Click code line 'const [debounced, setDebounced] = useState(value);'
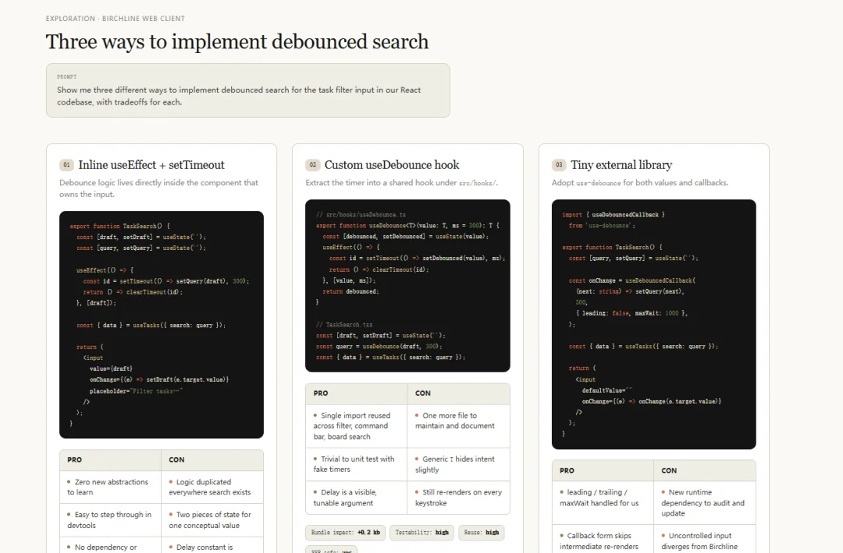Image resolution: width=843 pixels, height=553 pixels. tap(405, 236)
